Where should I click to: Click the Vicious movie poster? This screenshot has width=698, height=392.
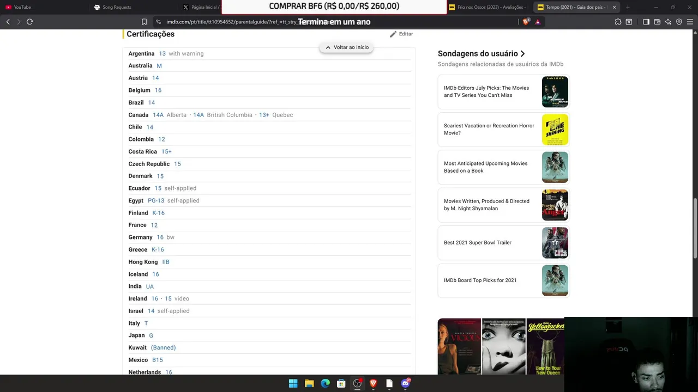pyautogui.click(x=459, y=346)
